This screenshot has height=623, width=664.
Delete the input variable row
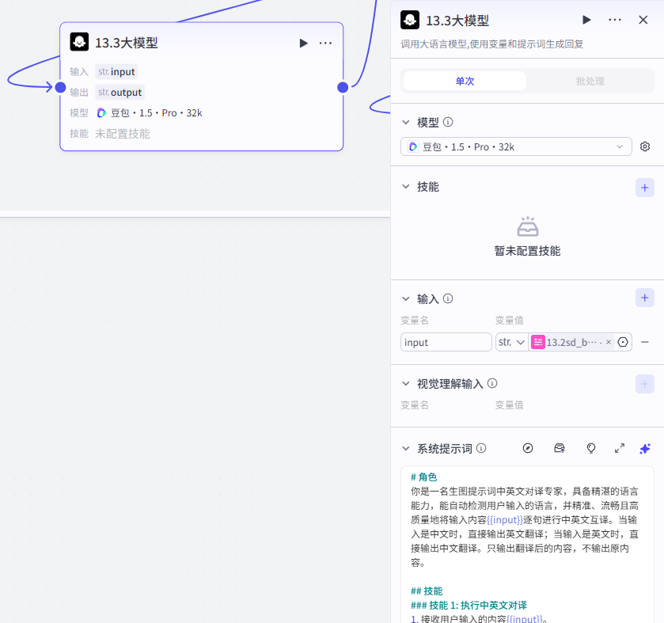pos(644,342)
